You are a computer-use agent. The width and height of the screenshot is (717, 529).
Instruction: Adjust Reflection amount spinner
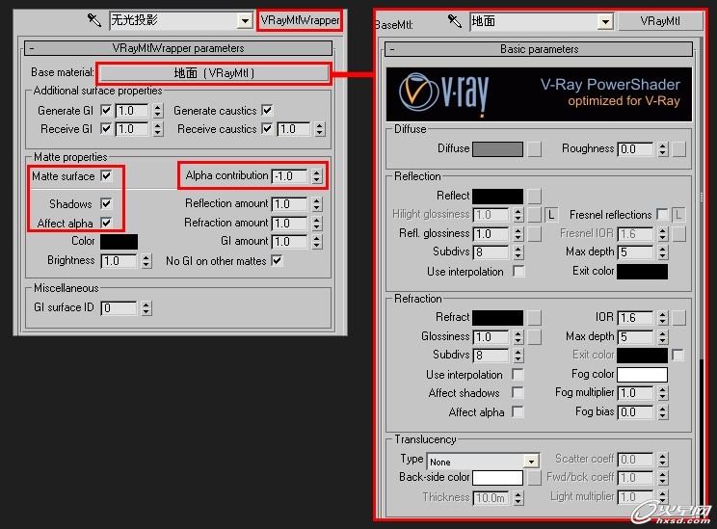tap(317, 204)
